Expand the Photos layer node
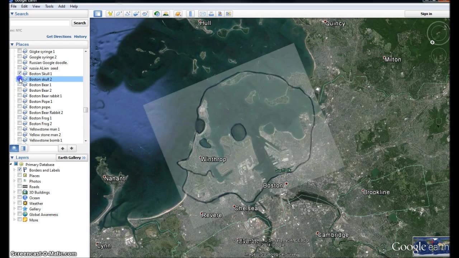The height and width of the screenshot is (258, 459). 15,181
